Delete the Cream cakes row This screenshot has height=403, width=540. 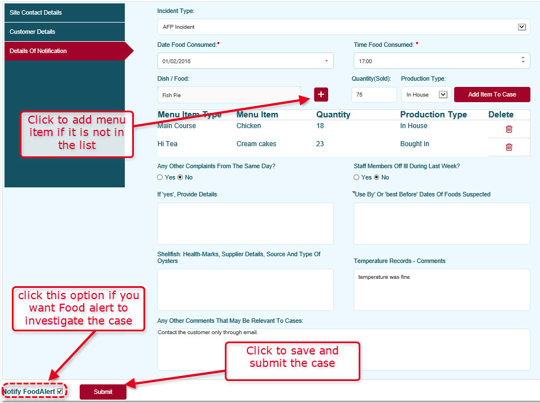(508, 147)
